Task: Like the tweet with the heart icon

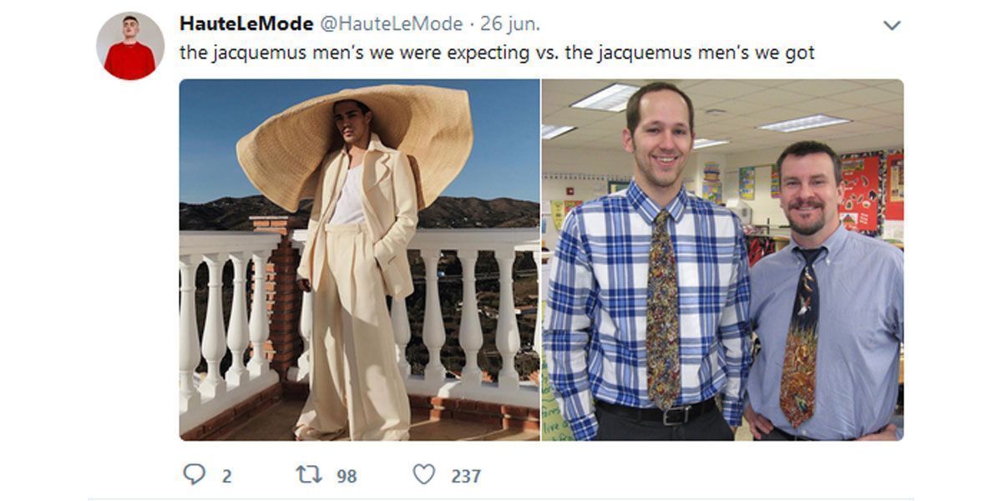Action: coord(424,475)
